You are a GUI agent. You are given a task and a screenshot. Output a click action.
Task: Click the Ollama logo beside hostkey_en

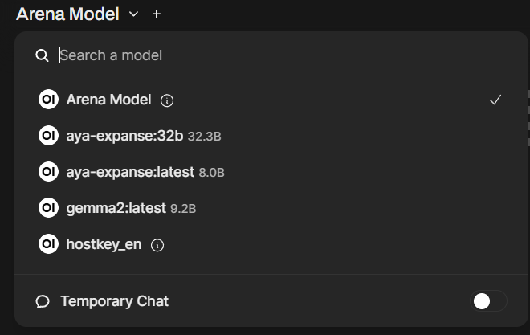[x=48, y=244]
